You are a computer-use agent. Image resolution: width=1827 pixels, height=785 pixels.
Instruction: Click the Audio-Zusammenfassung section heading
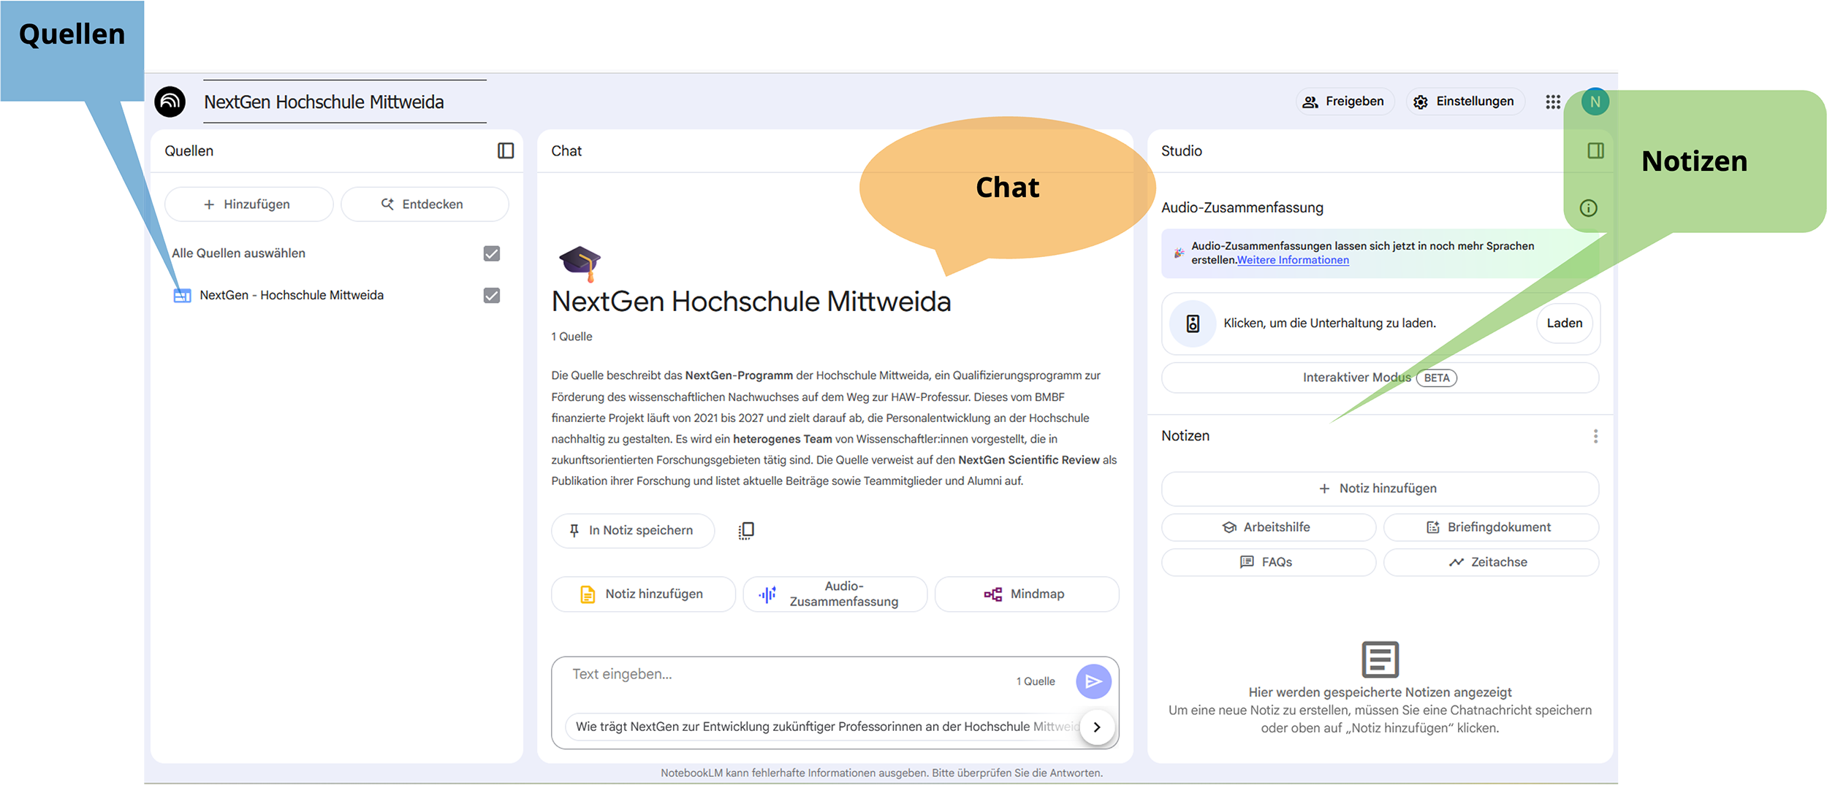click(x=1242, y=208)
